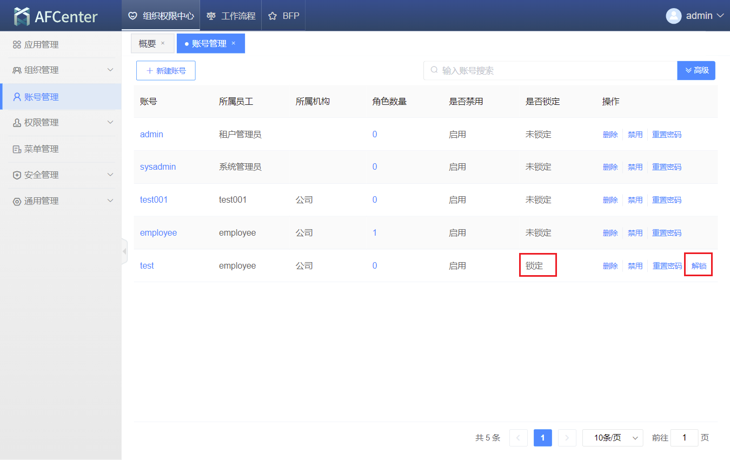Go to next page arrow

[567, 438]
